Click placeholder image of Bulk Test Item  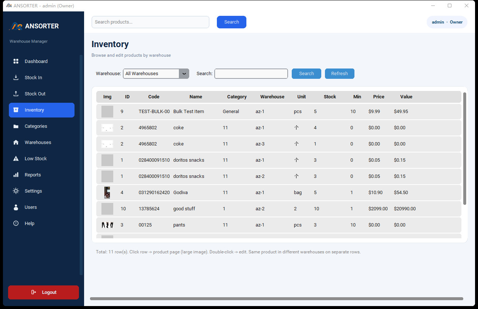(x=107, y=111)
